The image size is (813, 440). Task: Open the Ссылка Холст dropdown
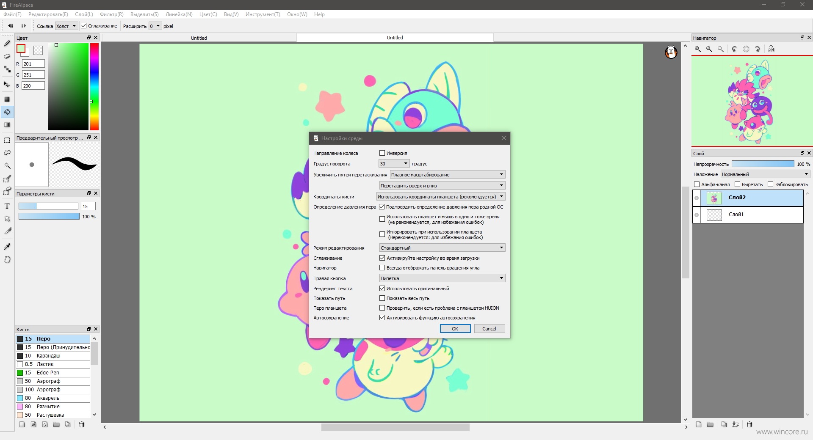(x=66, y=26)
